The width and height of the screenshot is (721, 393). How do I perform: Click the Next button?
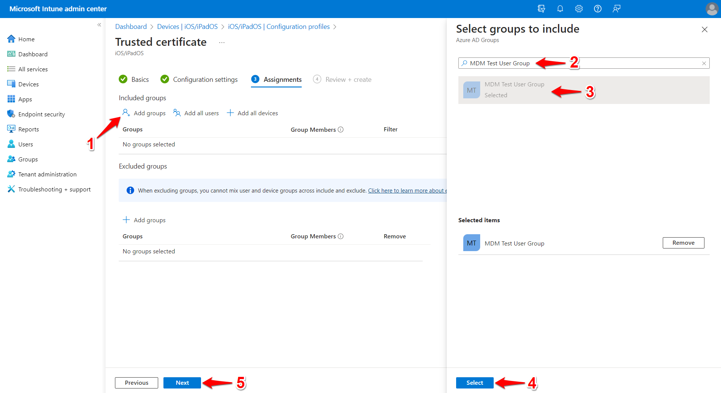(x=182, y=382)
